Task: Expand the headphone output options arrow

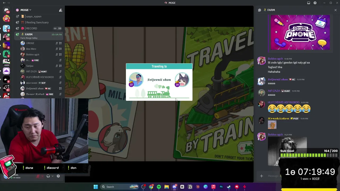Action: pyautogui.click(x=52, y=176)
